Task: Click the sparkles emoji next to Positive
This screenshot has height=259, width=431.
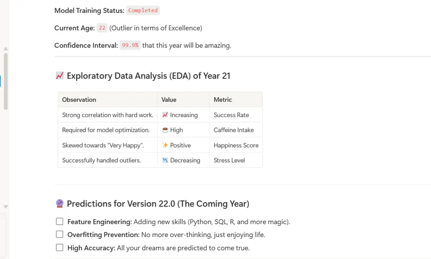Action: (x=165, y=145)
